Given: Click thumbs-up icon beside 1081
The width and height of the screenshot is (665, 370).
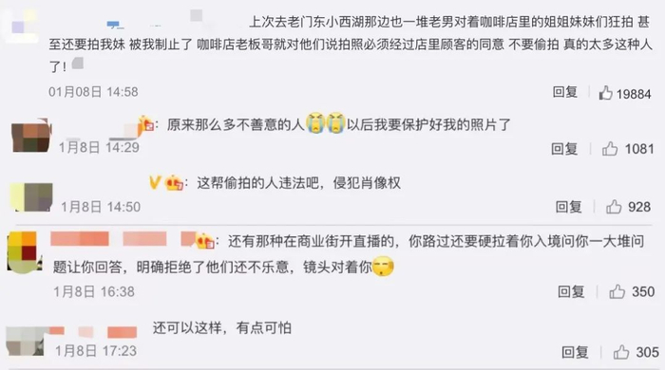Looking at the screenshot, I should 610,149.
